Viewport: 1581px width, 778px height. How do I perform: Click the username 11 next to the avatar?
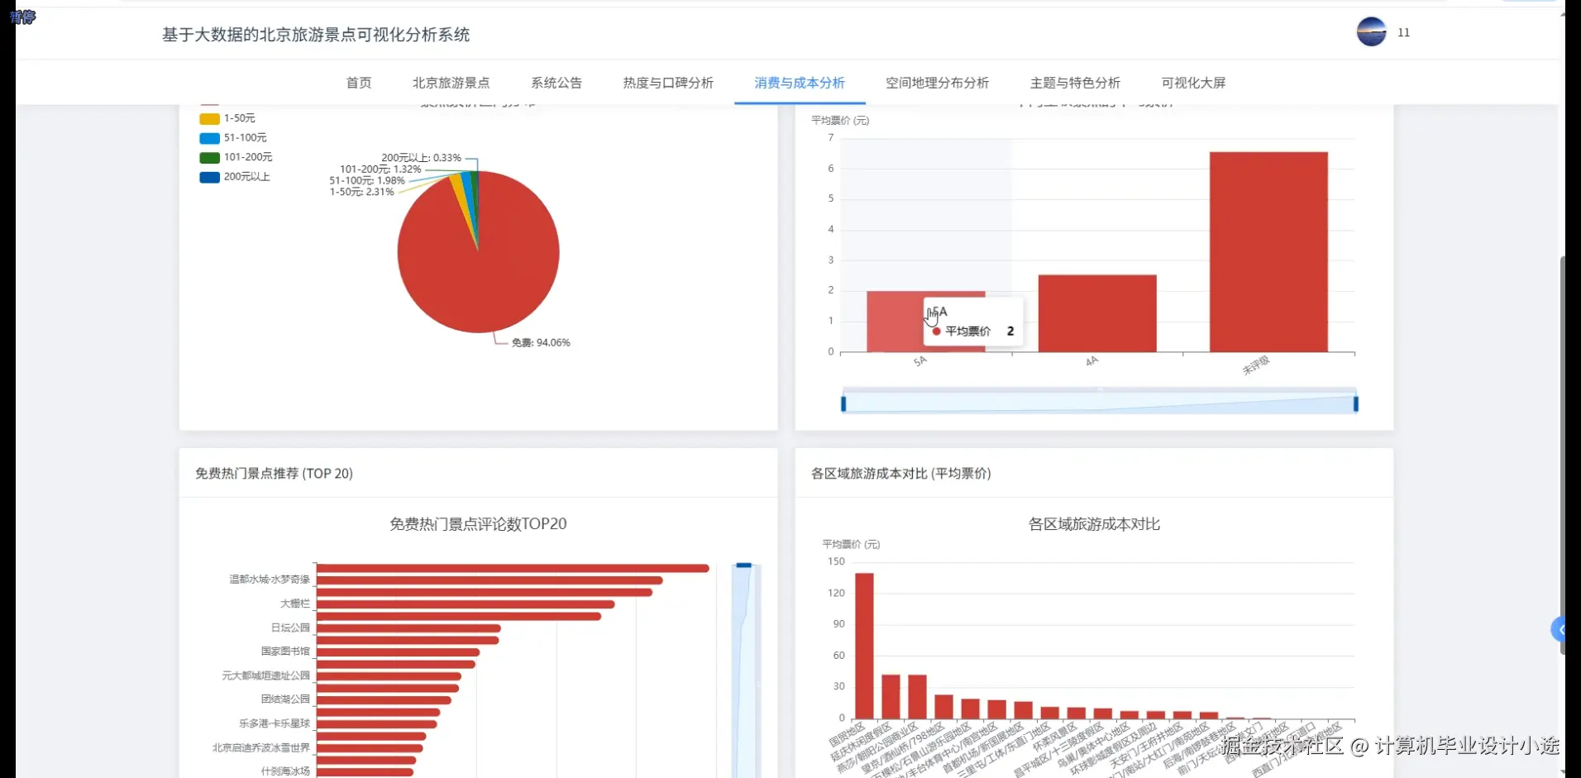tap(1403, 32)
